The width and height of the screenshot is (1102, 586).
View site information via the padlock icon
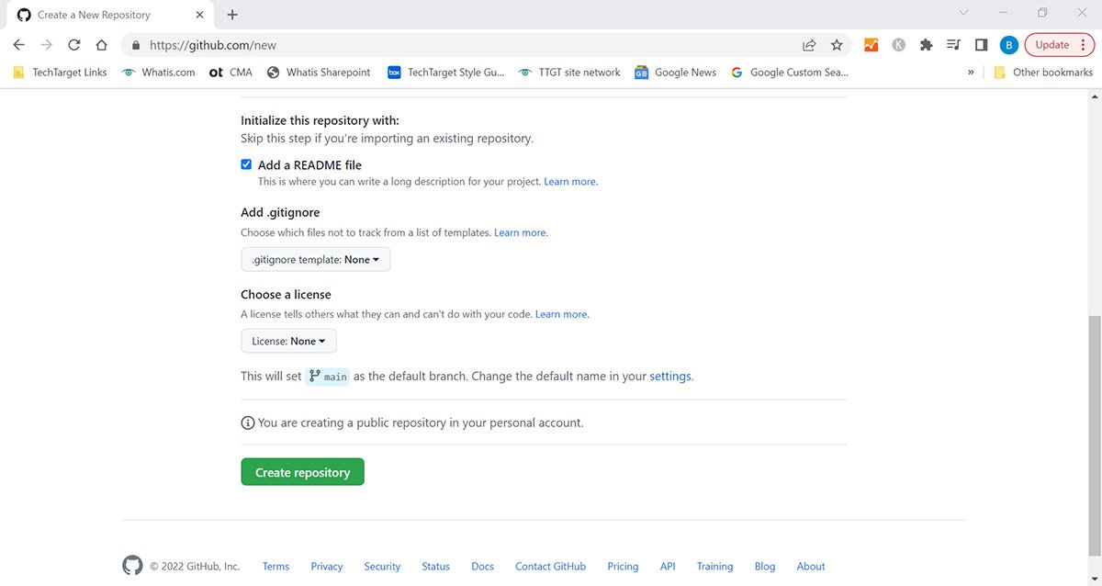[x=134, y=44]
